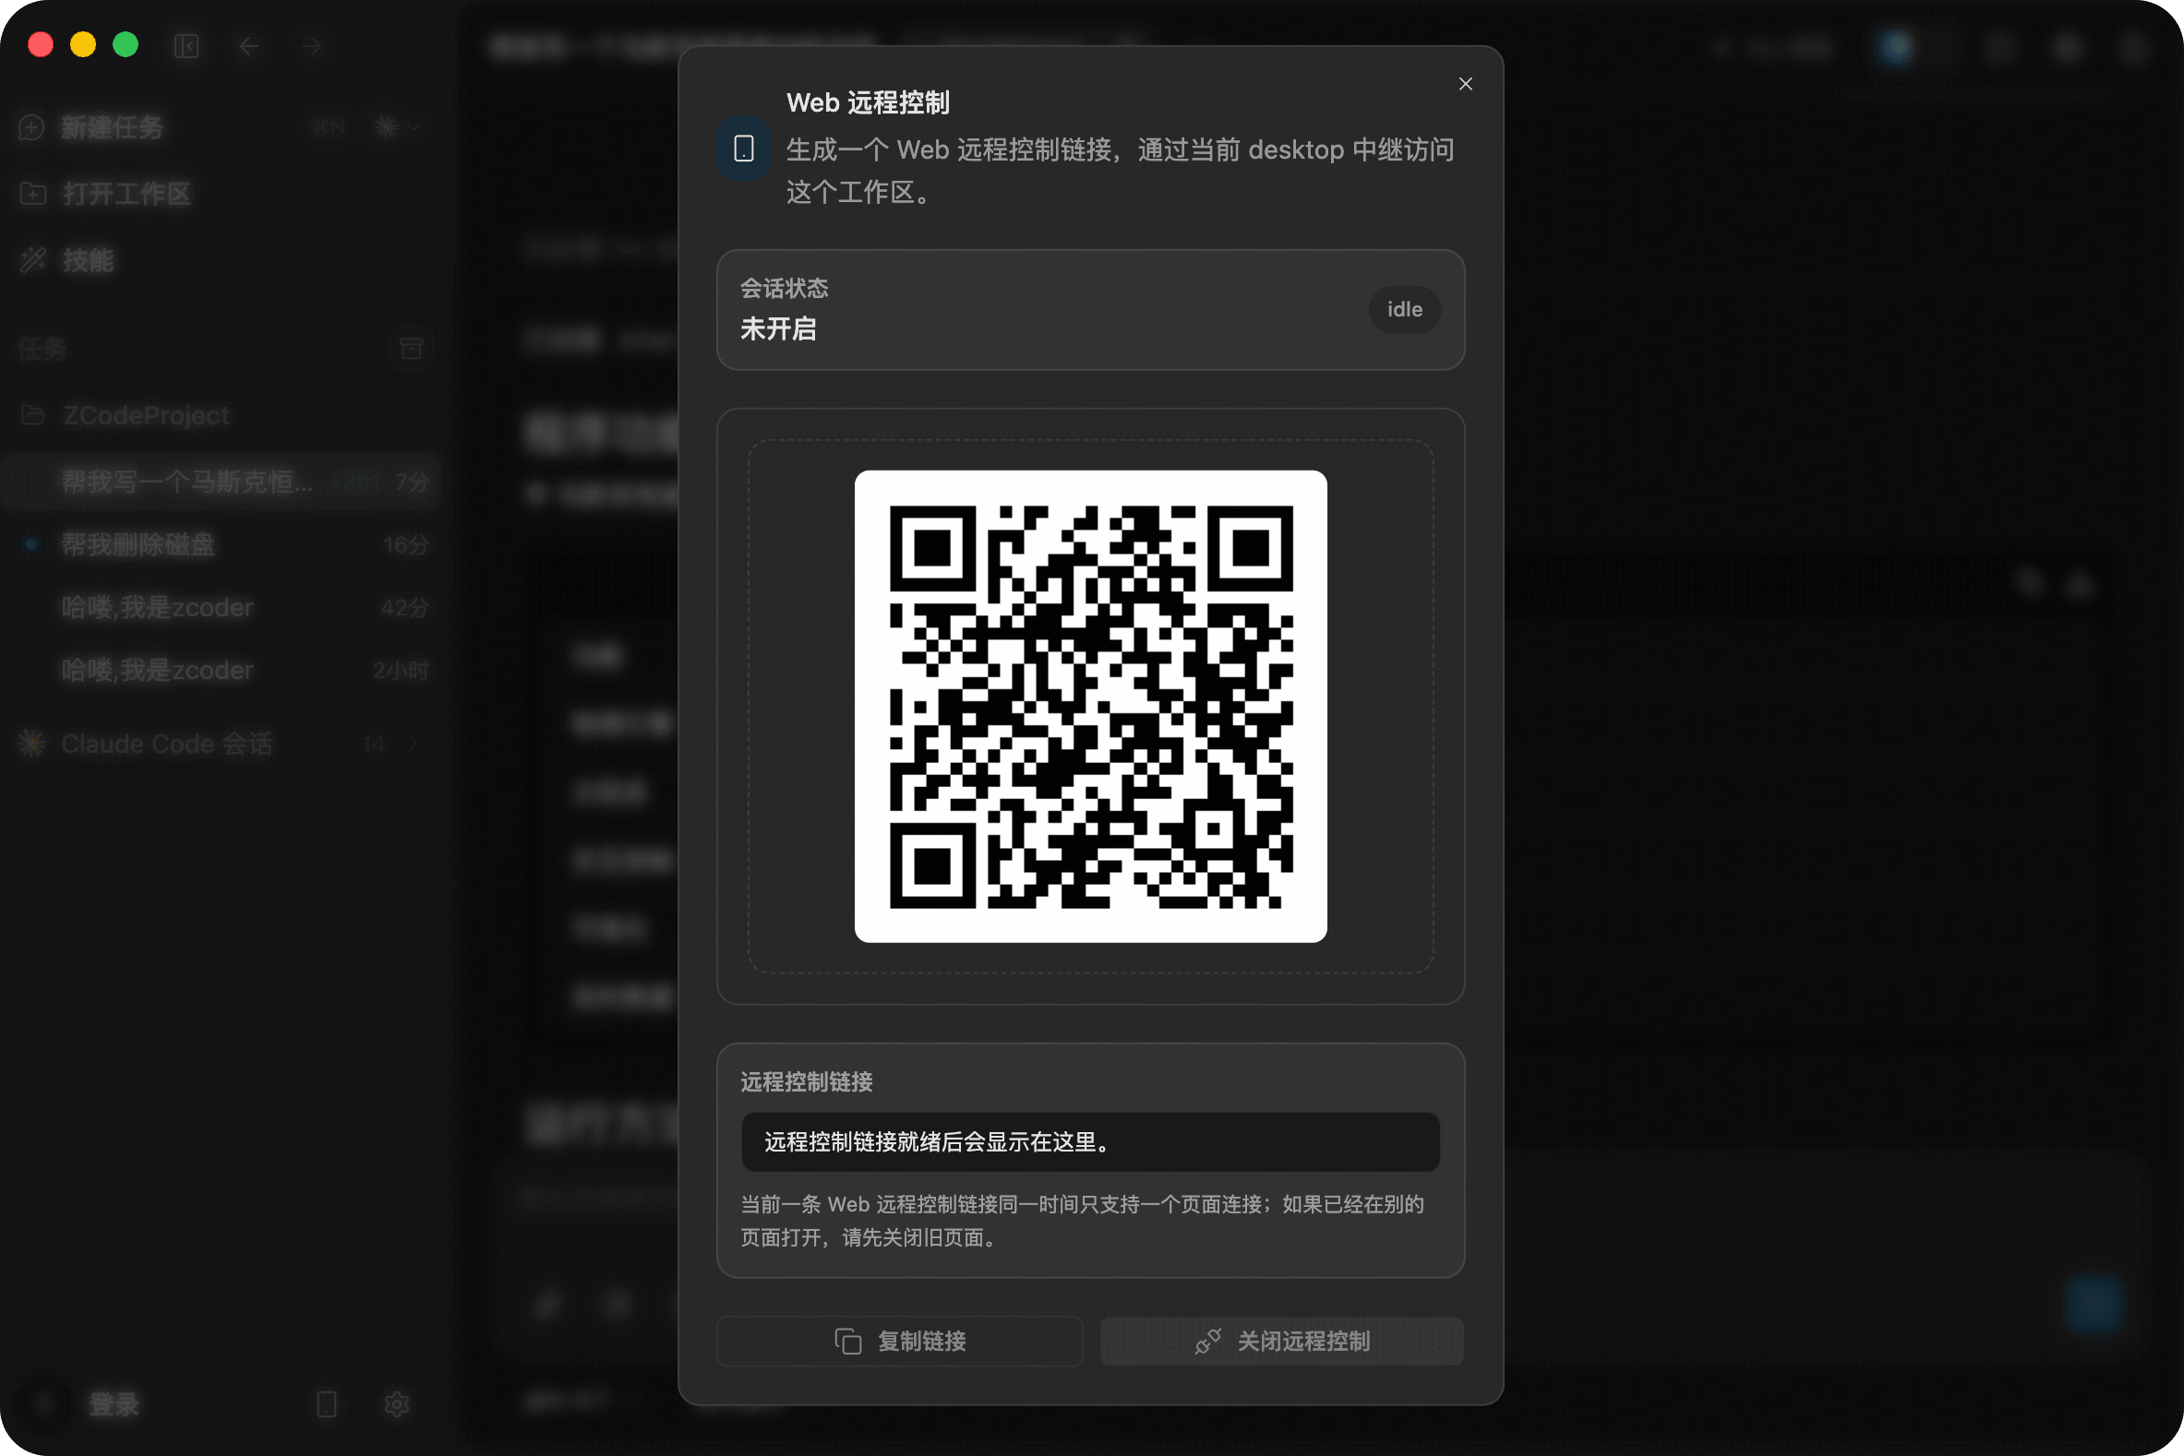Click the phone icon in dialog header

(743, 149)
